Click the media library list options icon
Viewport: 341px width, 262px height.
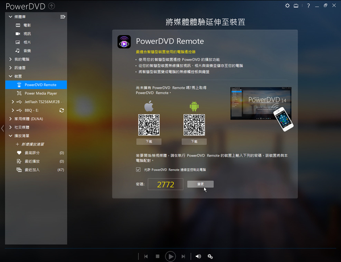coord(63,17)
